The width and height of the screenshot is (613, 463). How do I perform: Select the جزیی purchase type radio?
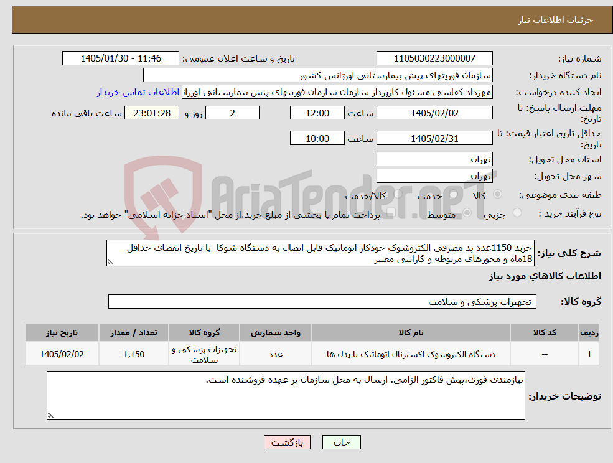point(517,213)
